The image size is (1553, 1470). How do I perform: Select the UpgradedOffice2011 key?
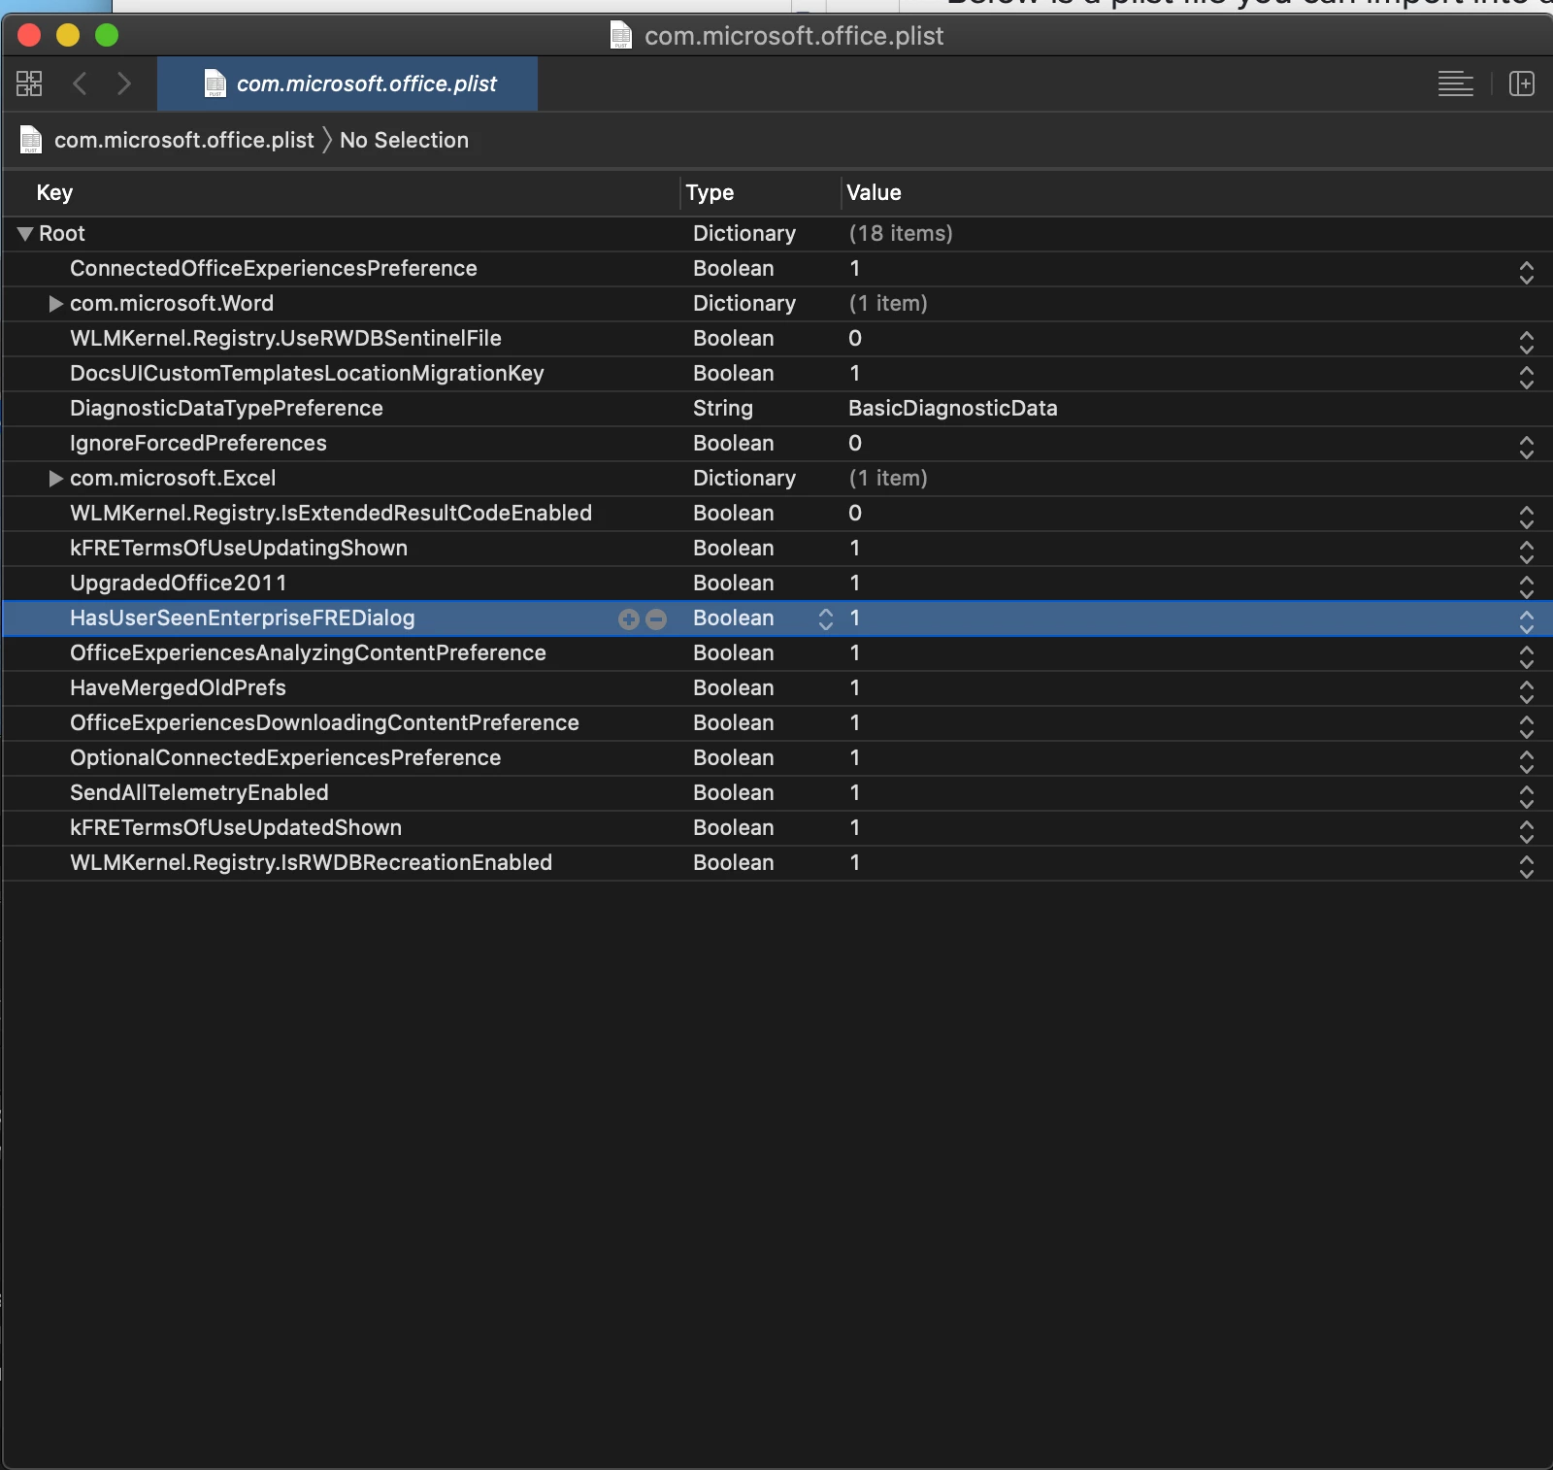[x=179, y=584]
